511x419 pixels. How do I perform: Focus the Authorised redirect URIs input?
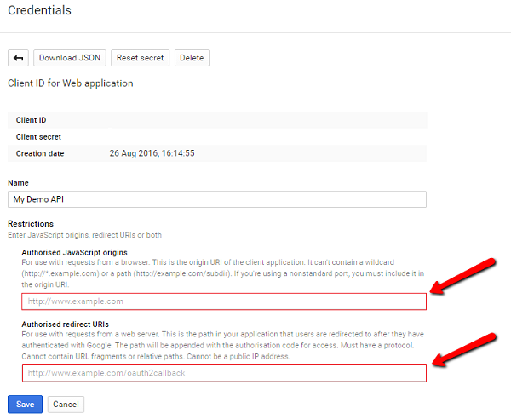tap(224, 373)
